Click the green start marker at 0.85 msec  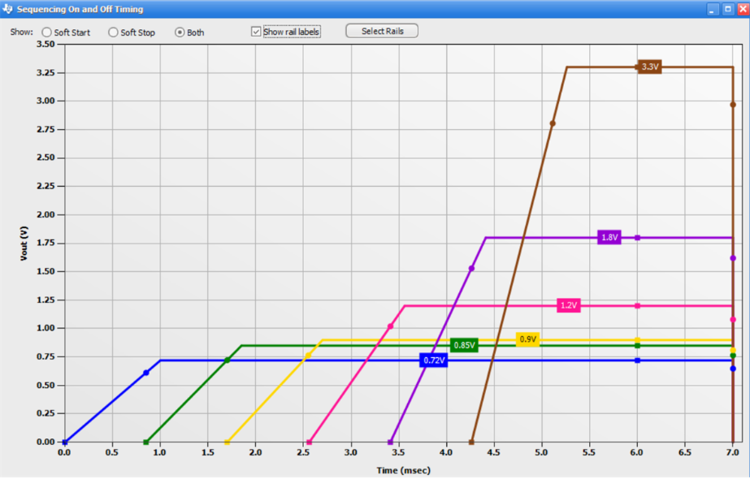[146, 442]
